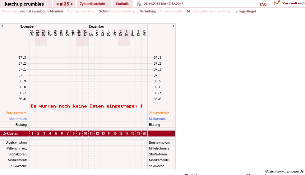Viewport: 305px width, 175px height.
Task: Click the Zyklustag row label
Action: pyautogui.click(x=11, y=133)
